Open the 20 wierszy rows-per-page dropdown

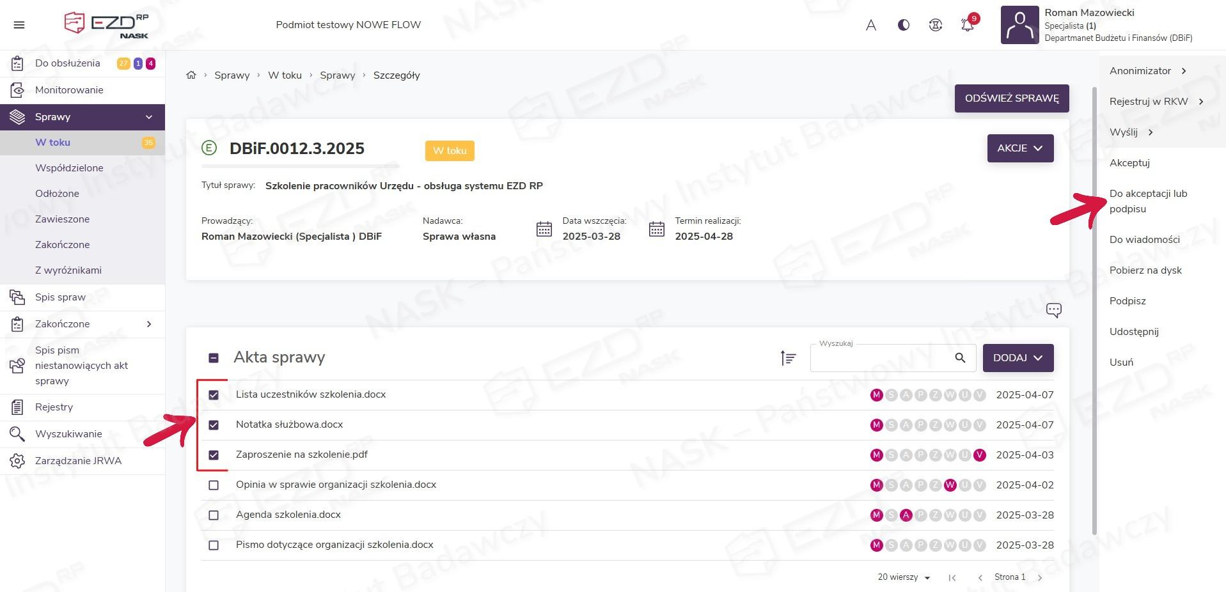[904, 577]
